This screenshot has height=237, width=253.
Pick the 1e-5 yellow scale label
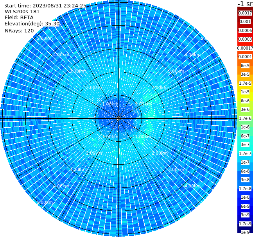pos(245,92)
